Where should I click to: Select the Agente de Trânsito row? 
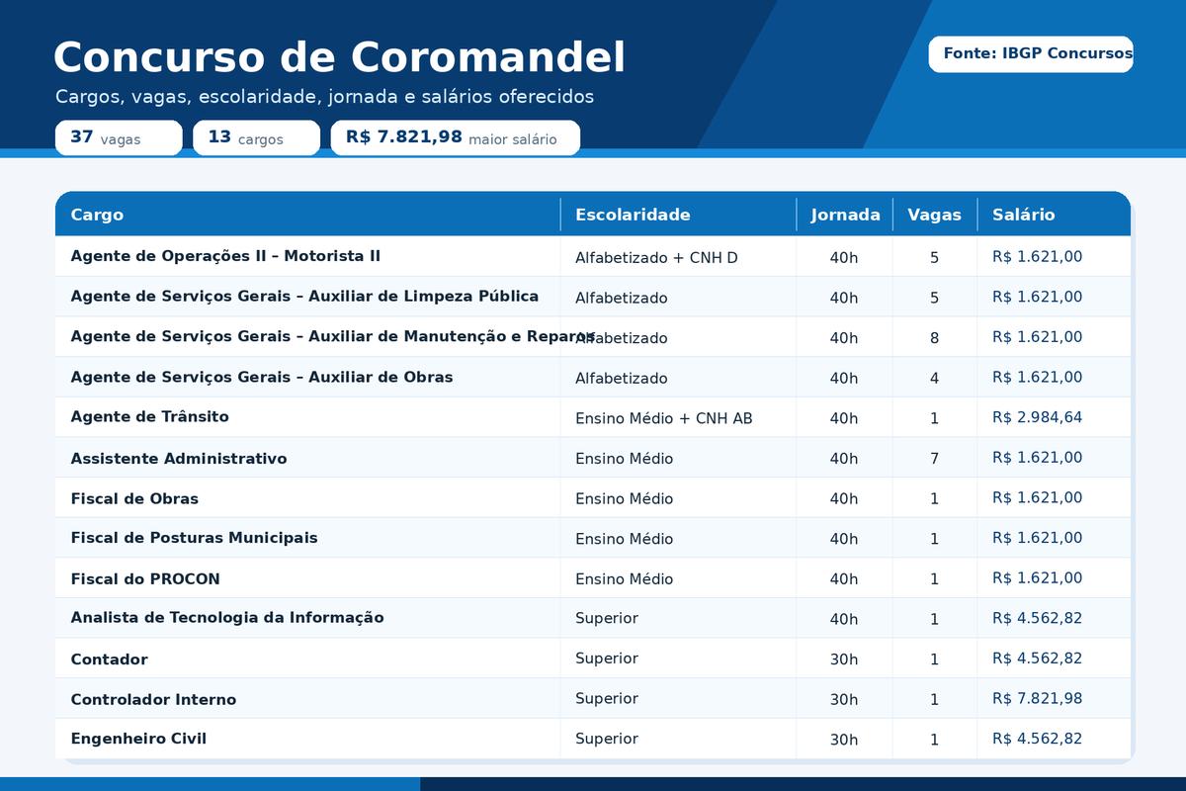coord(593,417)
